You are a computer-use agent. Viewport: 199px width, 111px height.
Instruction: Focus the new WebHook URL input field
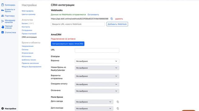pyautogui.click(x=78, y=24)
